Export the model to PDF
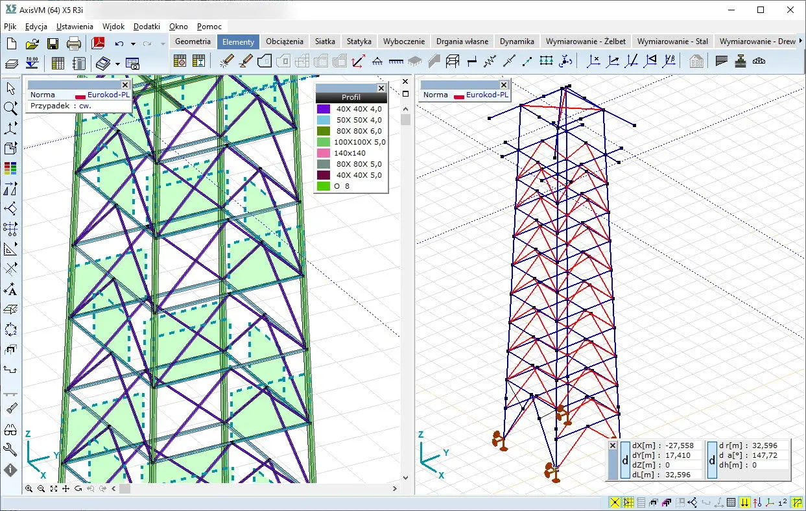The width and height of the screenshot is (806, 511). 97,43
